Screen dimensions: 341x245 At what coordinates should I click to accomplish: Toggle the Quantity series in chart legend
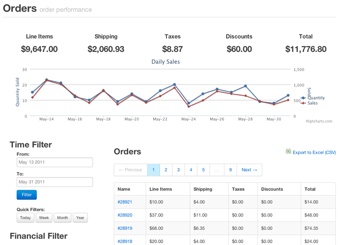click(x=313, y=98)
